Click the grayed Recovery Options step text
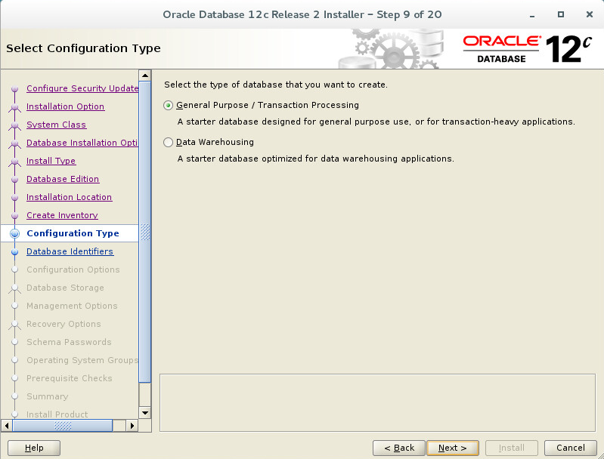Viewport: 604px width, 459px height. coord(63,324)
